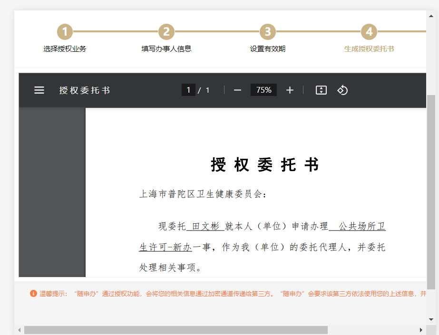
Task: Click the zoom out minus icon
Action: (x=237, y=90)
